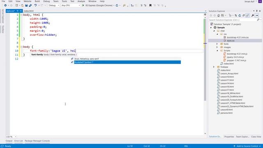263x148 pixels.
Task: Toggle pin on the style.css tab
Action: tap(17, 11)
